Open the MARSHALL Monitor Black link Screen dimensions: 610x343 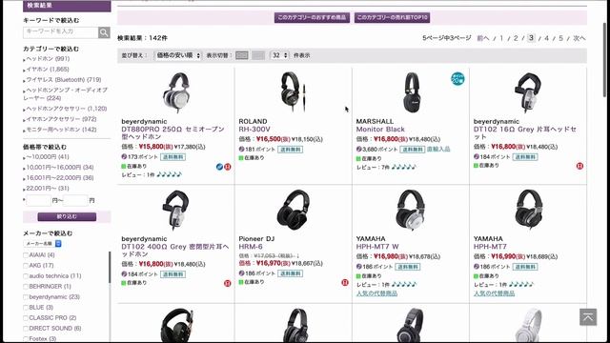(380, 130)
